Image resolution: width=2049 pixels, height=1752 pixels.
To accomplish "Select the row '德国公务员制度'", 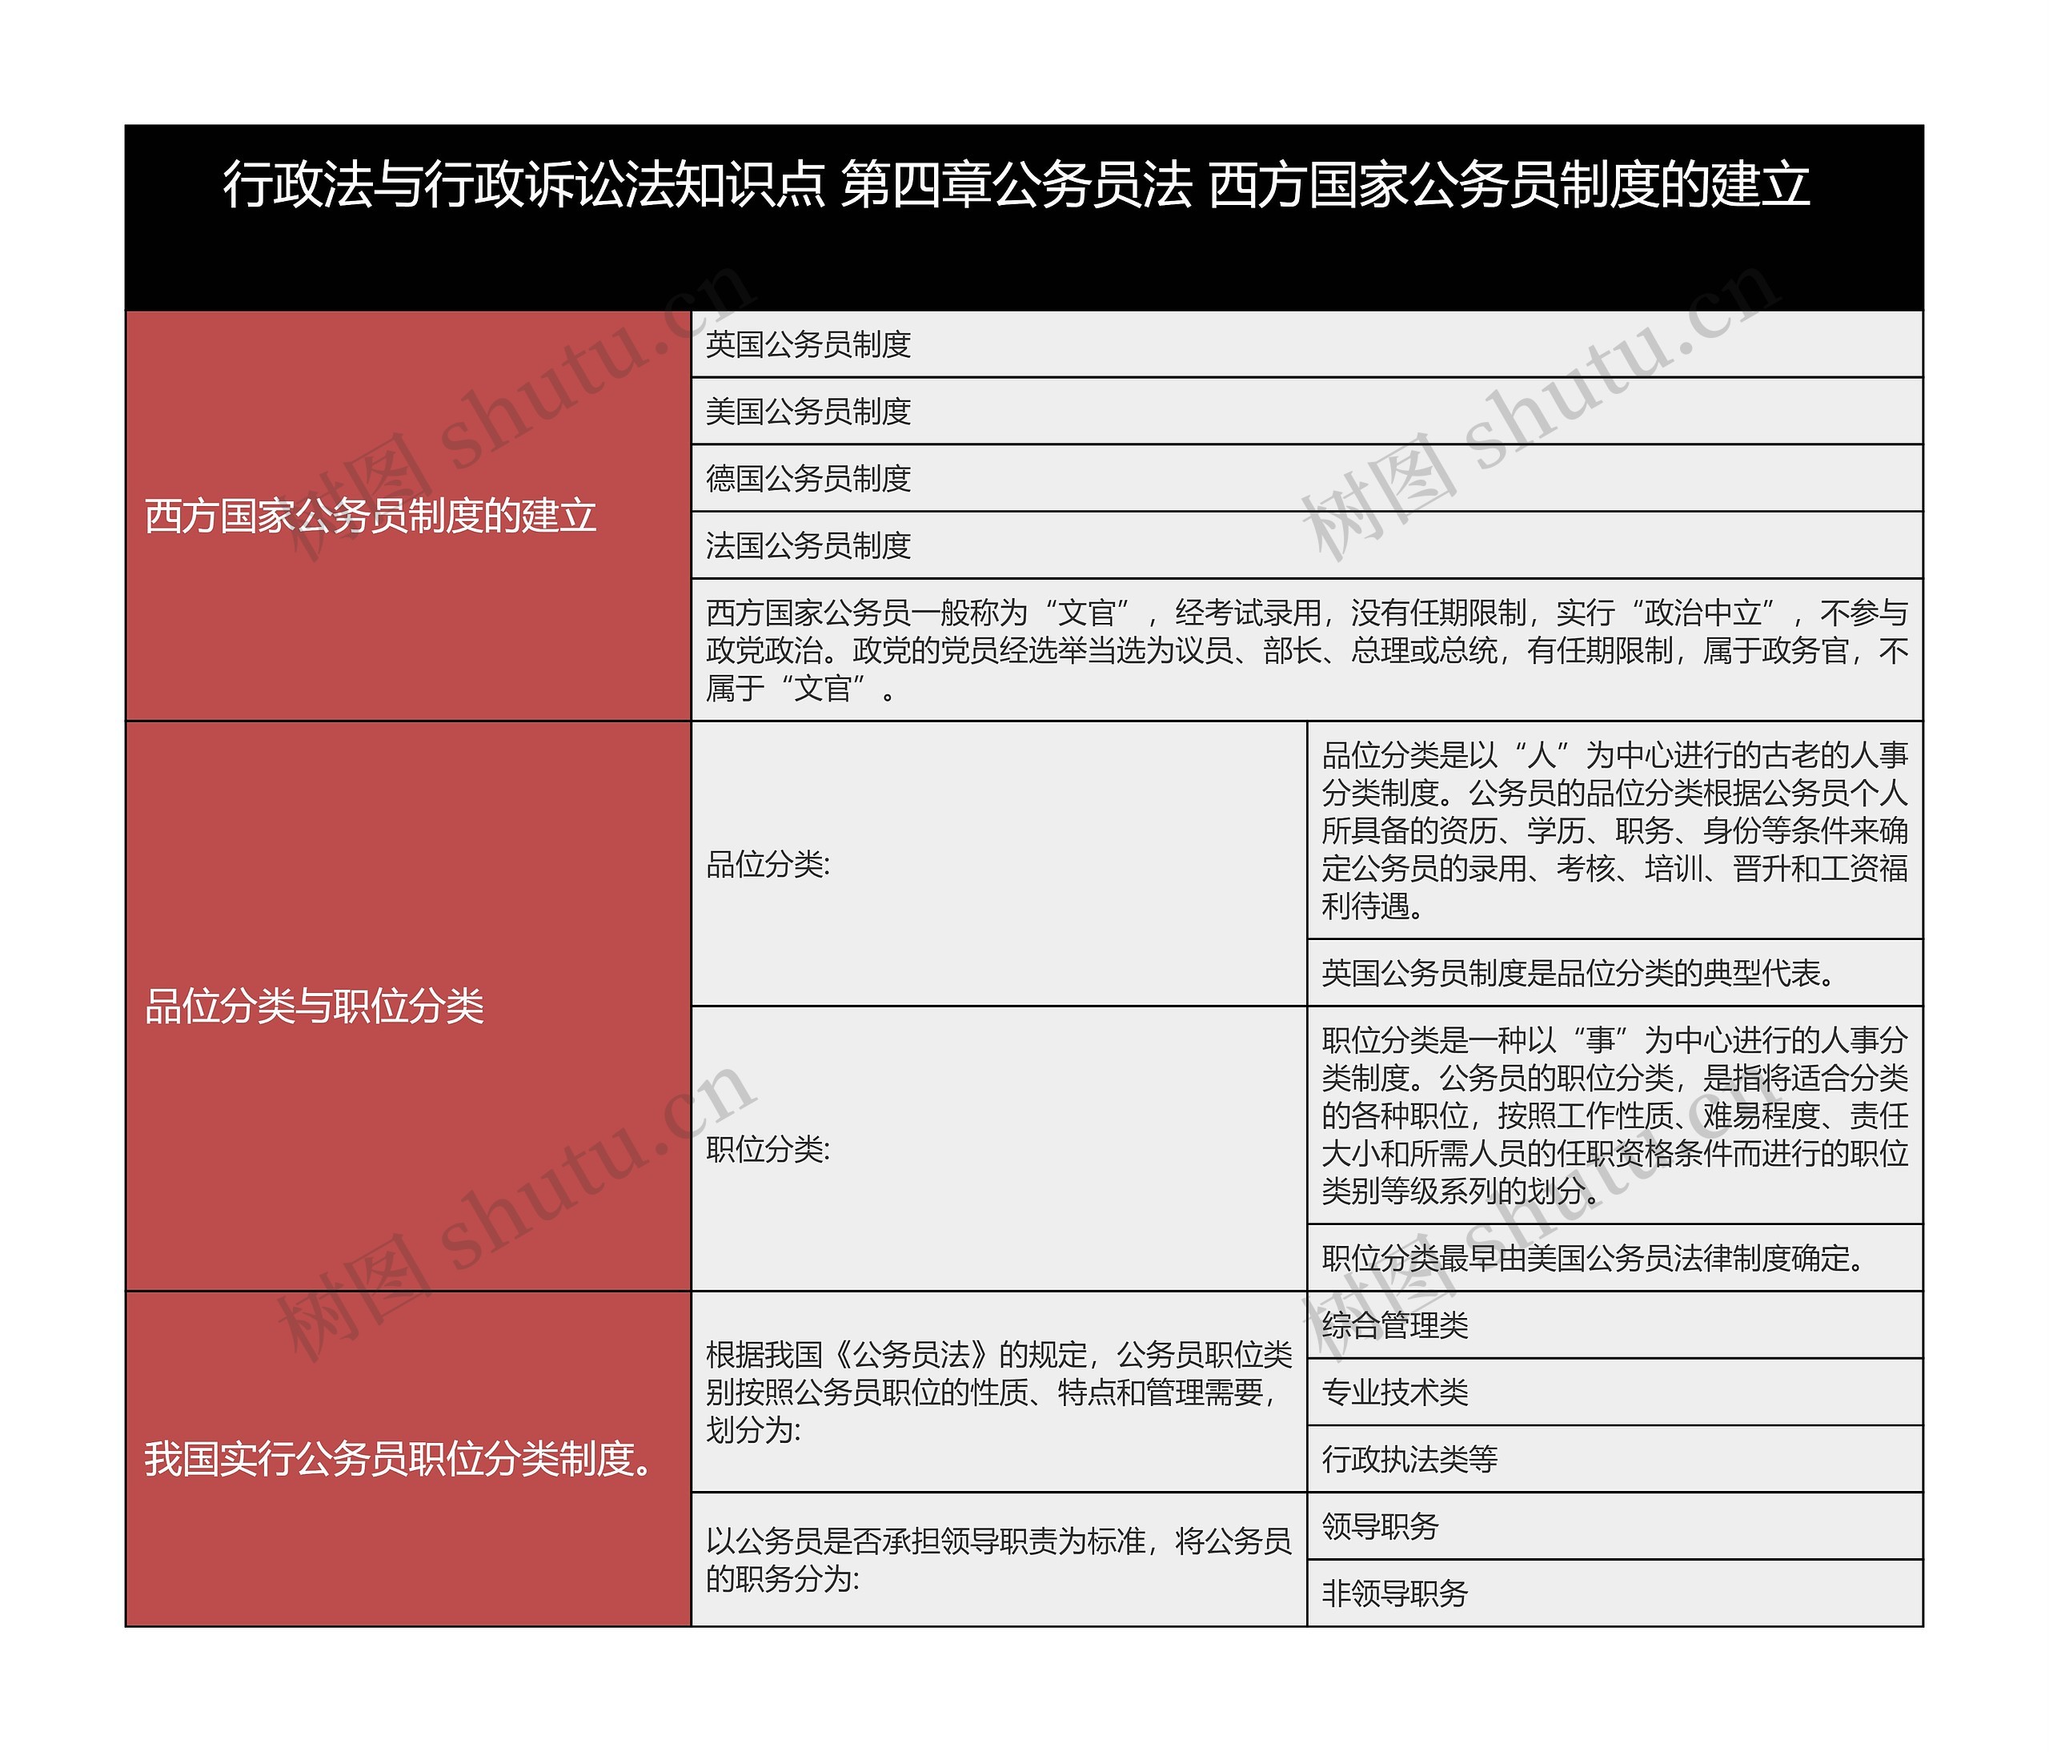I will tap(1307, 479).
